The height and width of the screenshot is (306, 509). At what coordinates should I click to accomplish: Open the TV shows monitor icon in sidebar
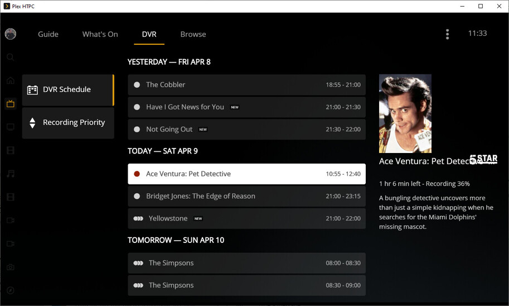tap(11, 127)
